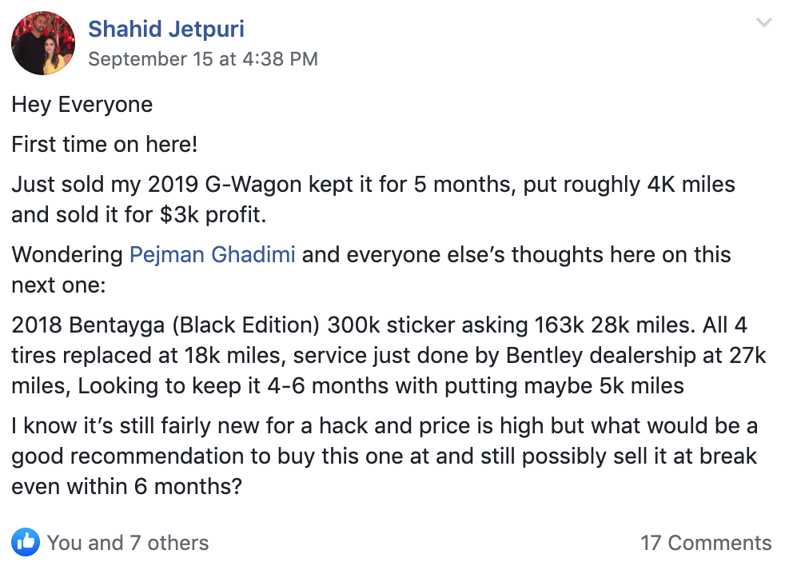Click the blue thumbs-up Like icon
785x566 pixels.
pyautogui.click(x=26, y=543)
